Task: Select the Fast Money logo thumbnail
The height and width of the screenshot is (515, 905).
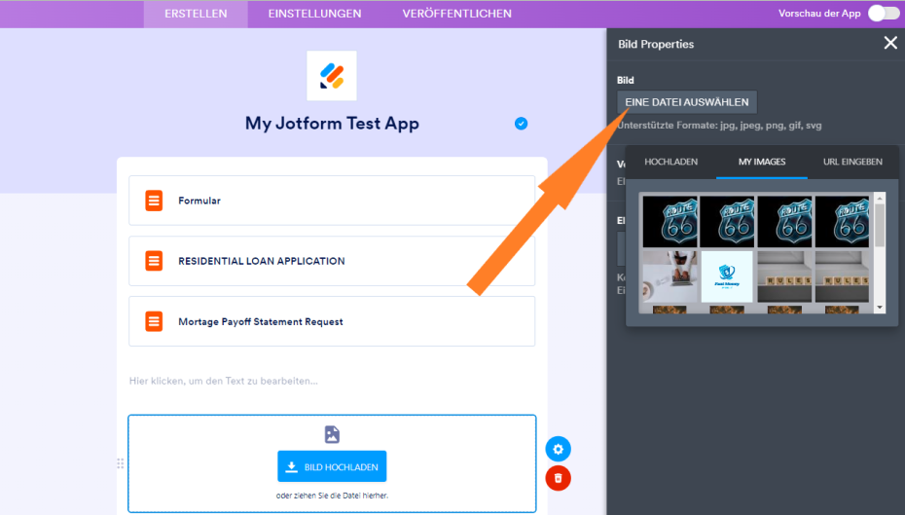Action: point(727,276)
